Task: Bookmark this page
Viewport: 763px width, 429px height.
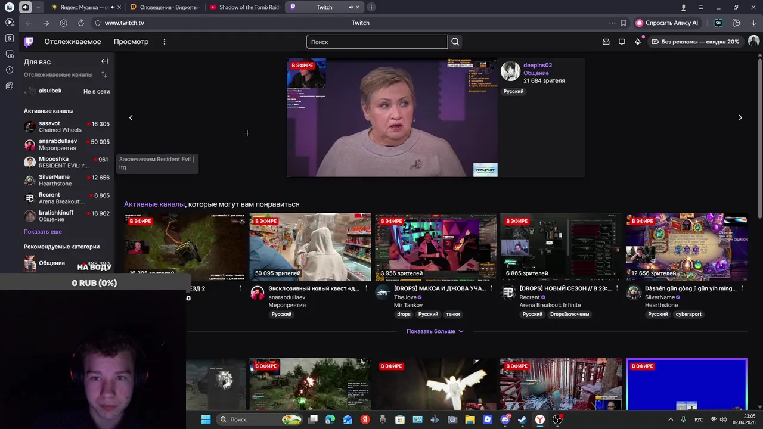Action: point(624,23)
